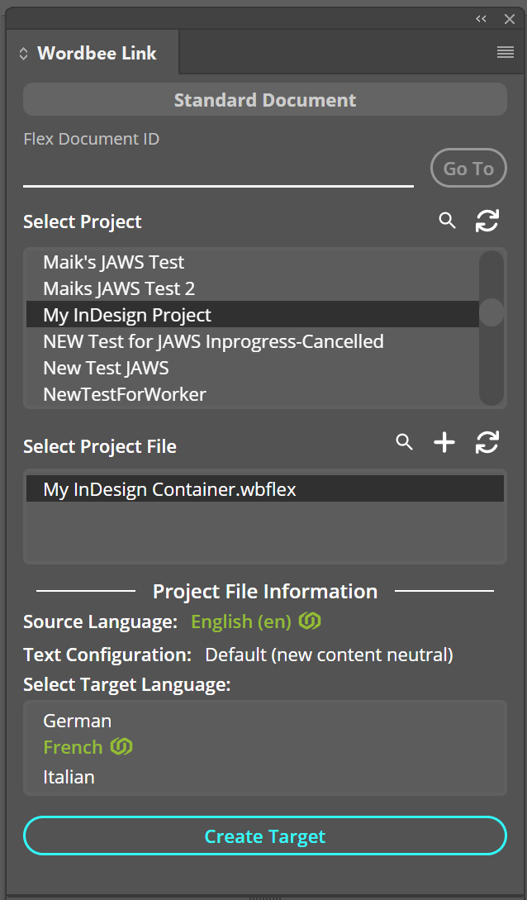Collapse the panel with double-arrow icon
The height and width of the screenshot is (900, 527).
tap(481, 19)
